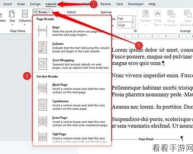Select the Next Page section break icon
The image size is (193, 154).
click(42, 88)
